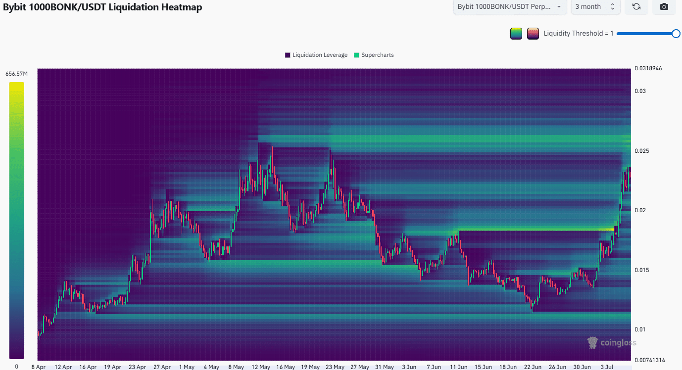Image resolution: width=682 pixels, height=370 pixels.
Task: Click the Liquidation Heatmap page title
Action: pyautogui.click(x=102, y=7)
